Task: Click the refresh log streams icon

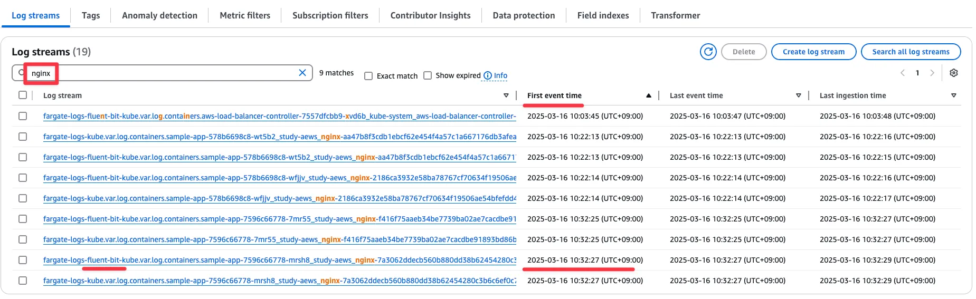Action: click(x=708, y=52)
